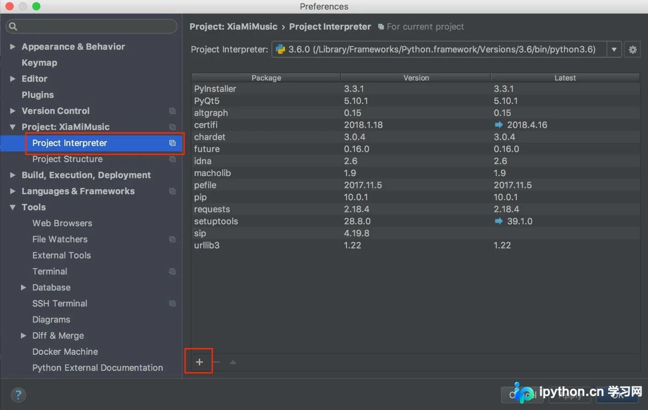Click the project-level icon beside Project Structure

point(172,159)
